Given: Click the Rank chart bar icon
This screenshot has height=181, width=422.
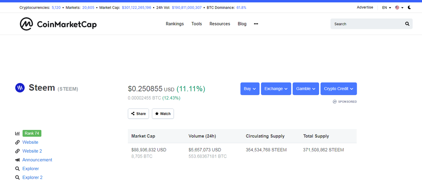Looking at the screenshot, I should (x=17, y=133).
